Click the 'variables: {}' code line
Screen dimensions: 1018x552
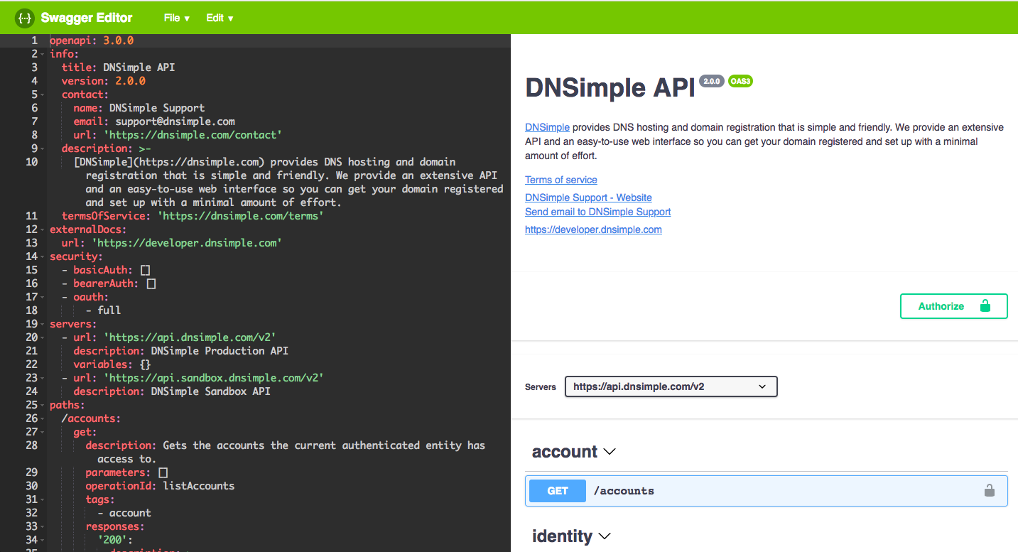(112, 364)
